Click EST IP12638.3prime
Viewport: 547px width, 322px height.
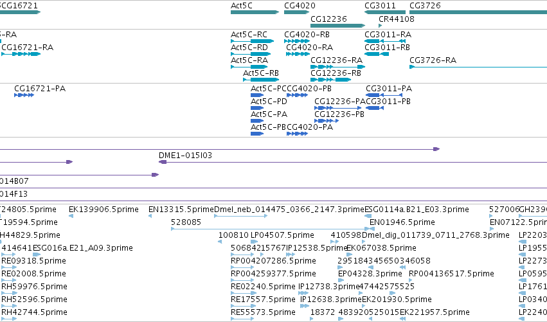tap(331, 300)
